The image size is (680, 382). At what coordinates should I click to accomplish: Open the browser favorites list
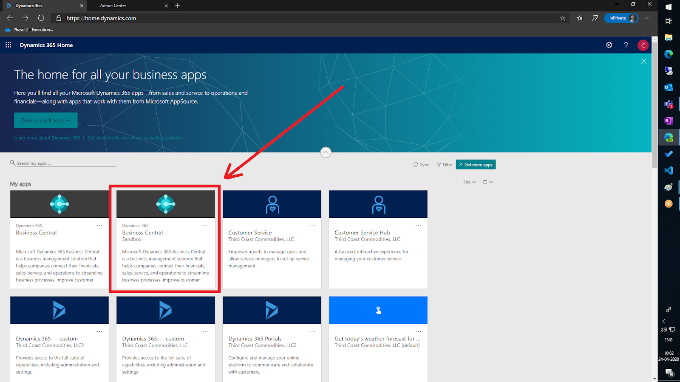point(580,18)
